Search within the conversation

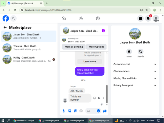140,51
